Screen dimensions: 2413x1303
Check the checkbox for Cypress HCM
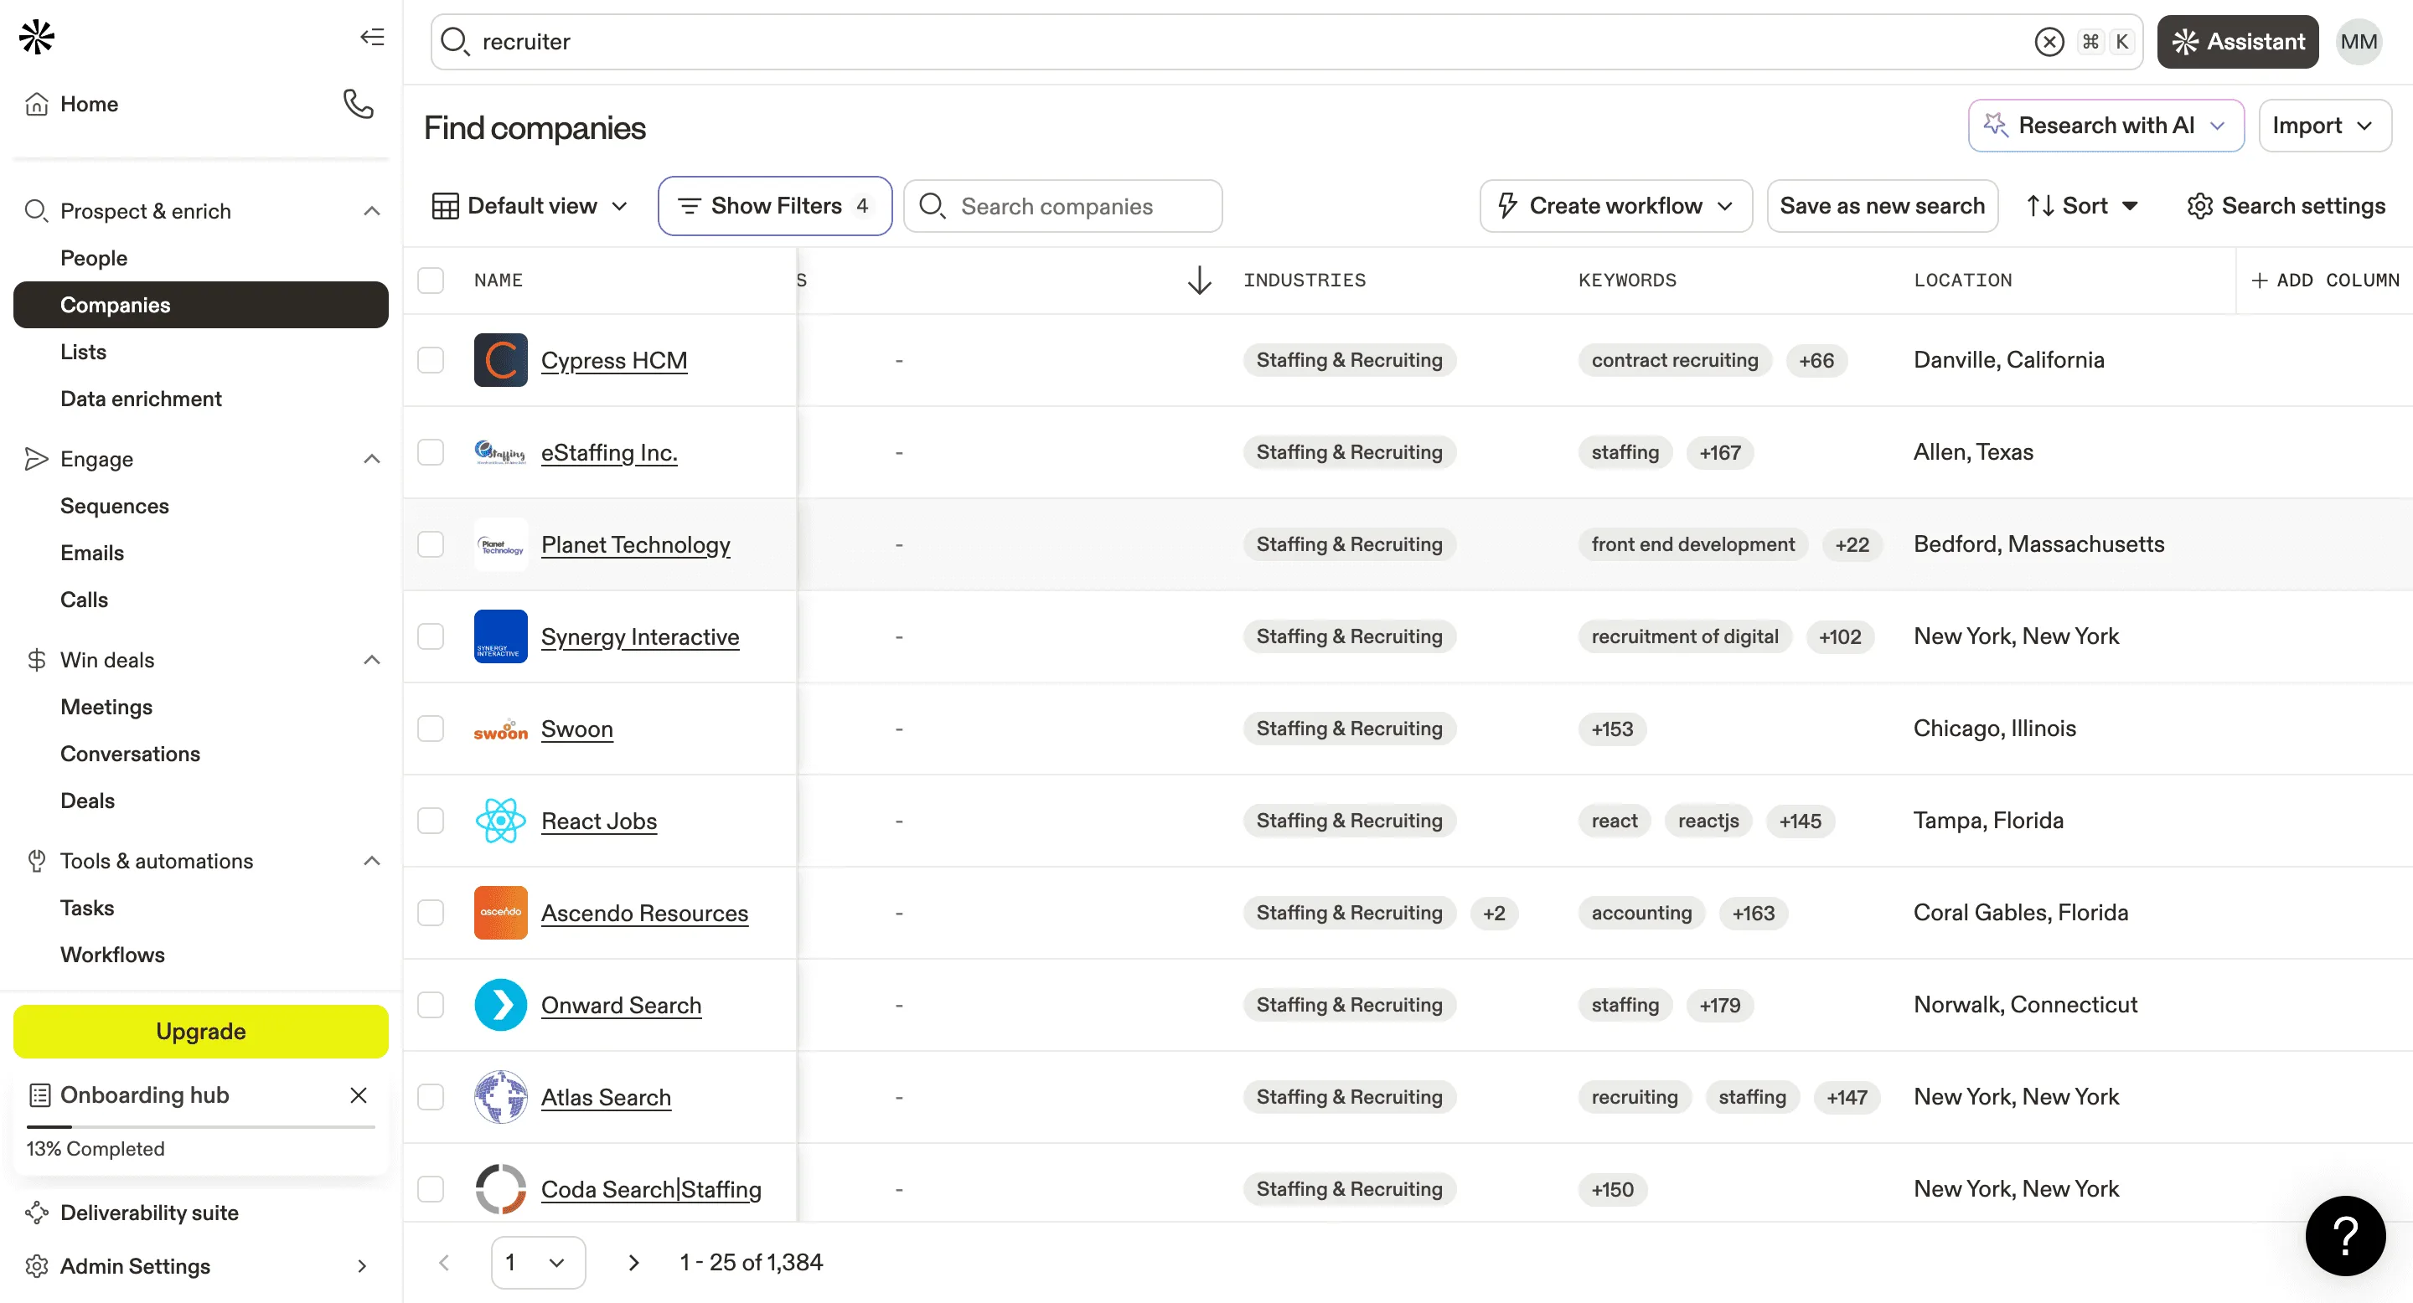point(431,359)
